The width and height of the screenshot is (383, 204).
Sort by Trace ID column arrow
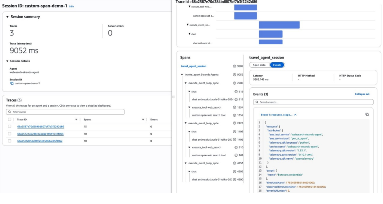[76, 119]
